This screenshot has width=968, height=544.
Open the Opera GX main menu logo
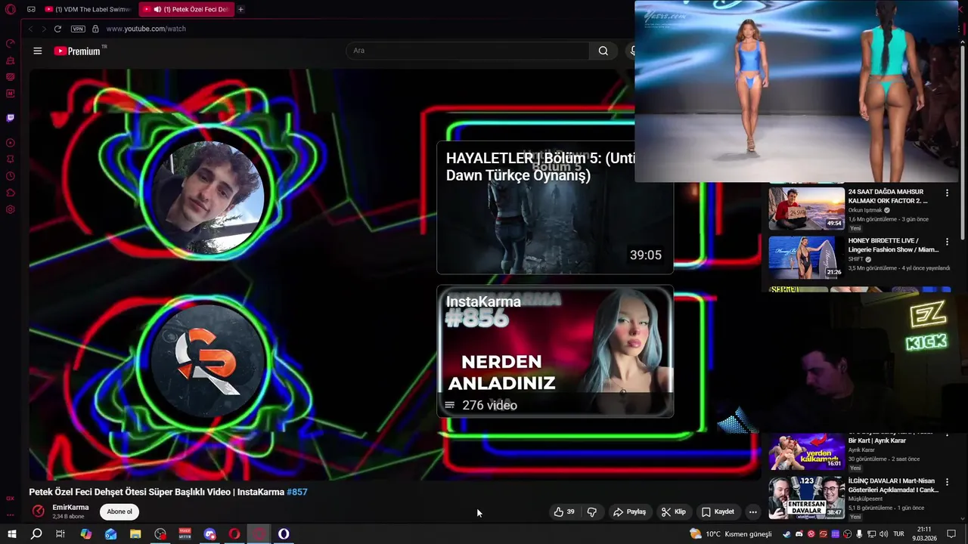tap(11, 9)
